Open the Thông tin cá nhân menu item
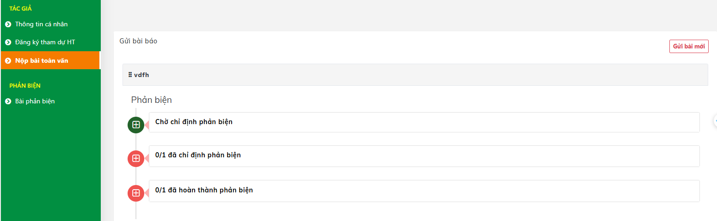The width and height of the screenshot is (717, 221). tap(42, 24)
